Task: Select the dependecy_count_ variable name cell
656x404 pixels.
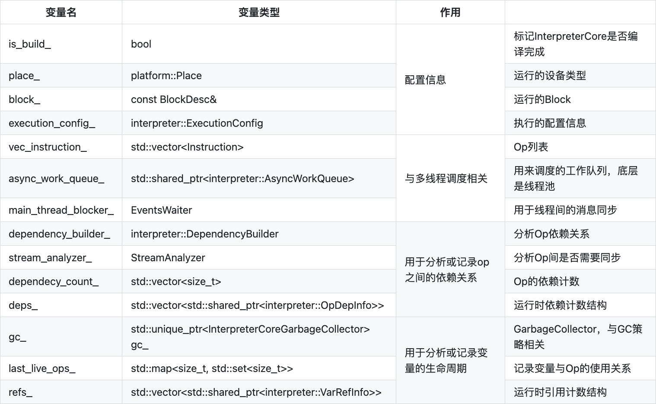Action: (61, 281)
